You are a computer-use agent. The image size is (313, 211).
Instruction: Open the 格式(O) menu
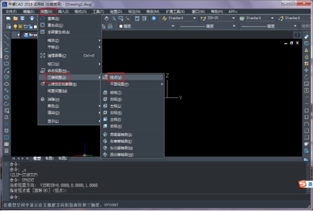click(x=81, y=11)
